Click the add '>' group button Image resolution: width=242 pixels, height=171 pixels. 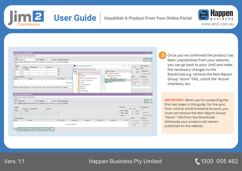[103, 76]
